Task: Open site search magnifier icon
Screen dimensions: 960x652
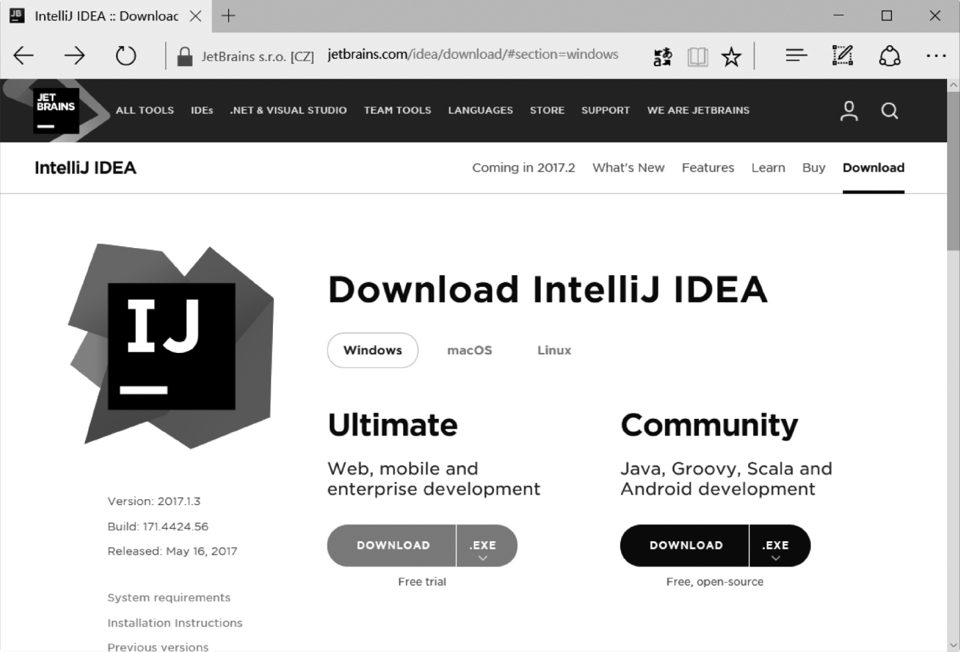Action: click(889, 111)
